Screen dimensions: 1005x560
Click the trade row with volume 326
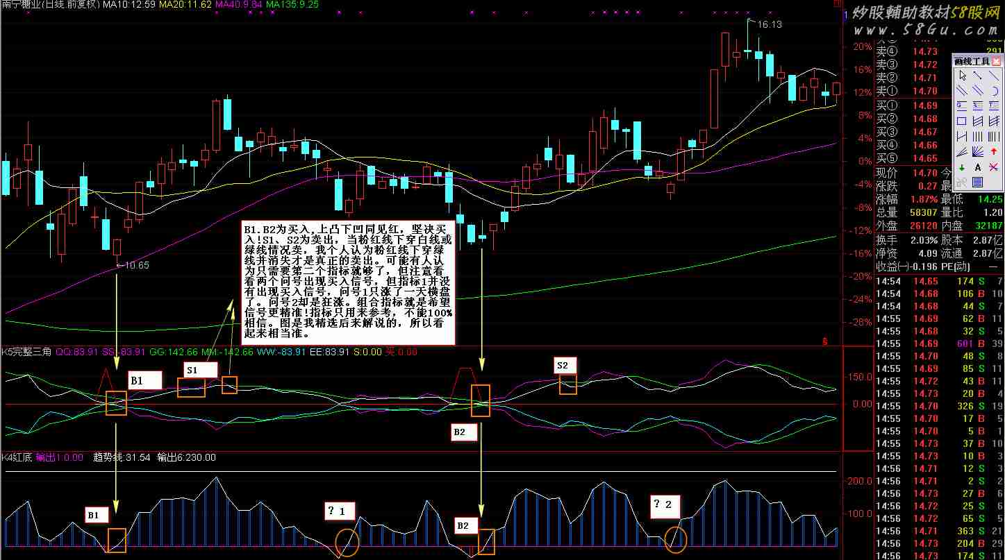[x=939, y=406]
